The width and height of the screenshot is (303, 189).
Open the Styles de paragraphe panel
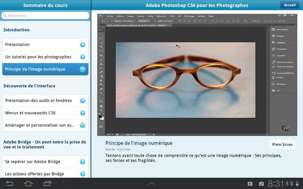pyautogui.click(x=283, y=62)
